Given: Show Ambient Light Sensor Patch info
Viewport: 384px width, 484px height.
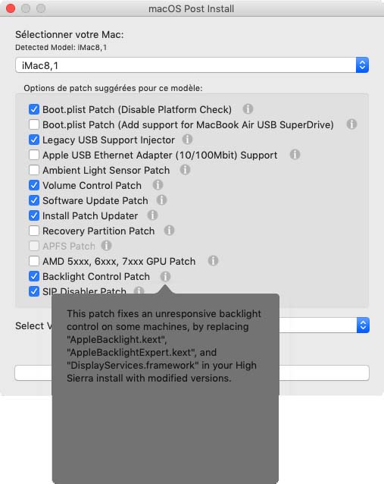Looking at the screenshot, I should [x=185, y=169].
